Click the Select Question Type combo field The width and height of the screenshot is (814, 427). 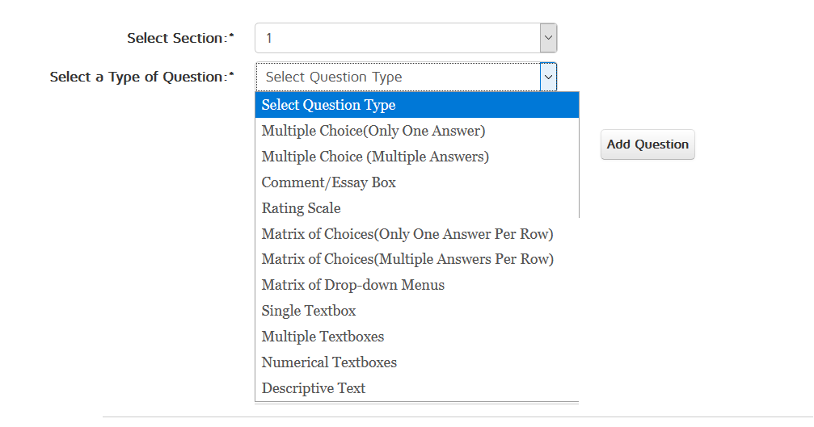pos(398,77)
